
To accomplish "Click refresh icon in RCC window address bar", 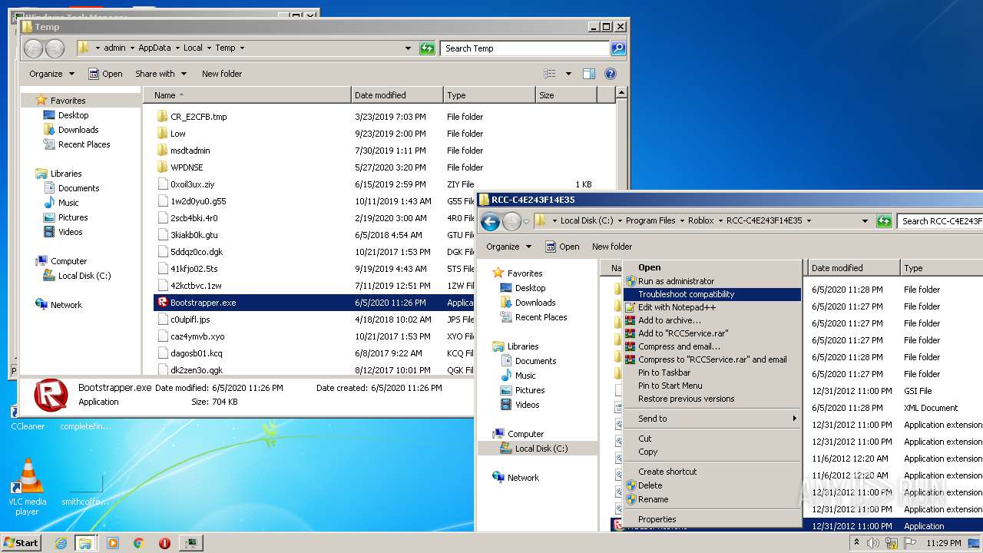I will point(884,221).
